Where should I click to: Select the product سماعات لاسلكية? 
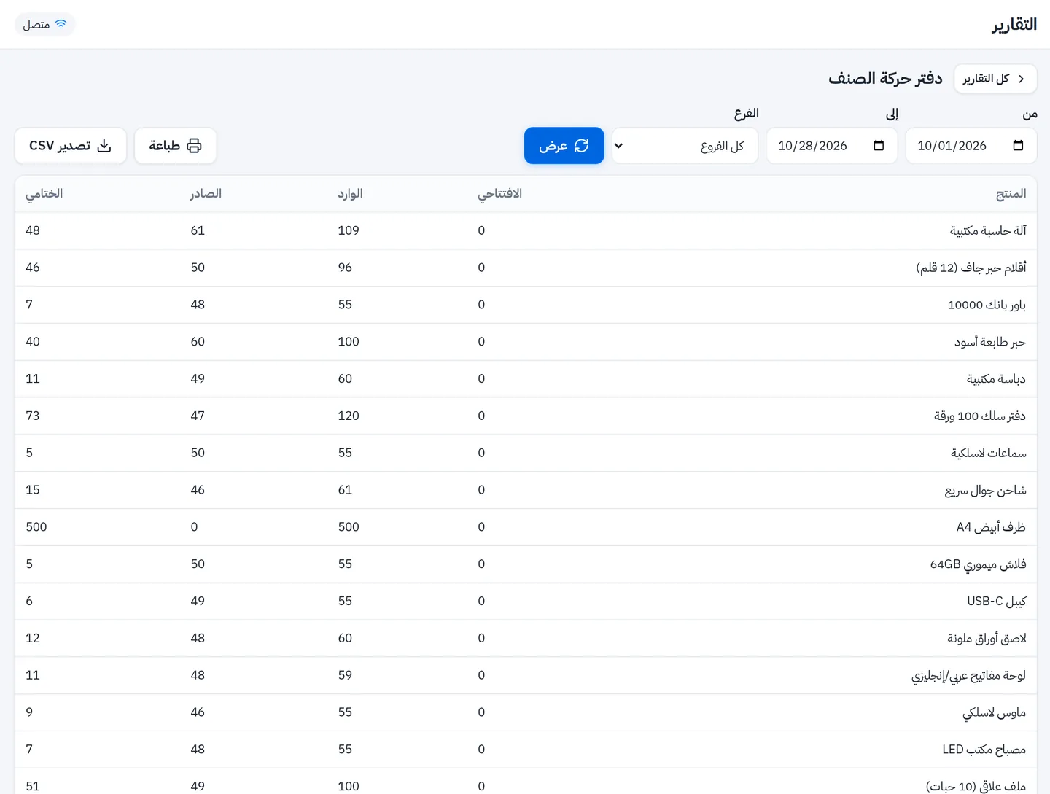tap(526, 454)
